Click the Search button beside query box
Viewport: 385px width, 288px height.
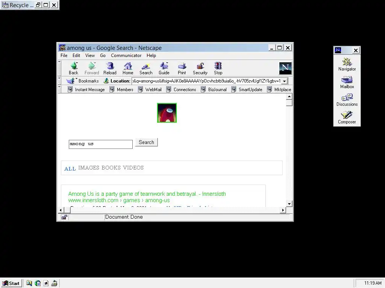pyautogui.click(x=146, y=142)
